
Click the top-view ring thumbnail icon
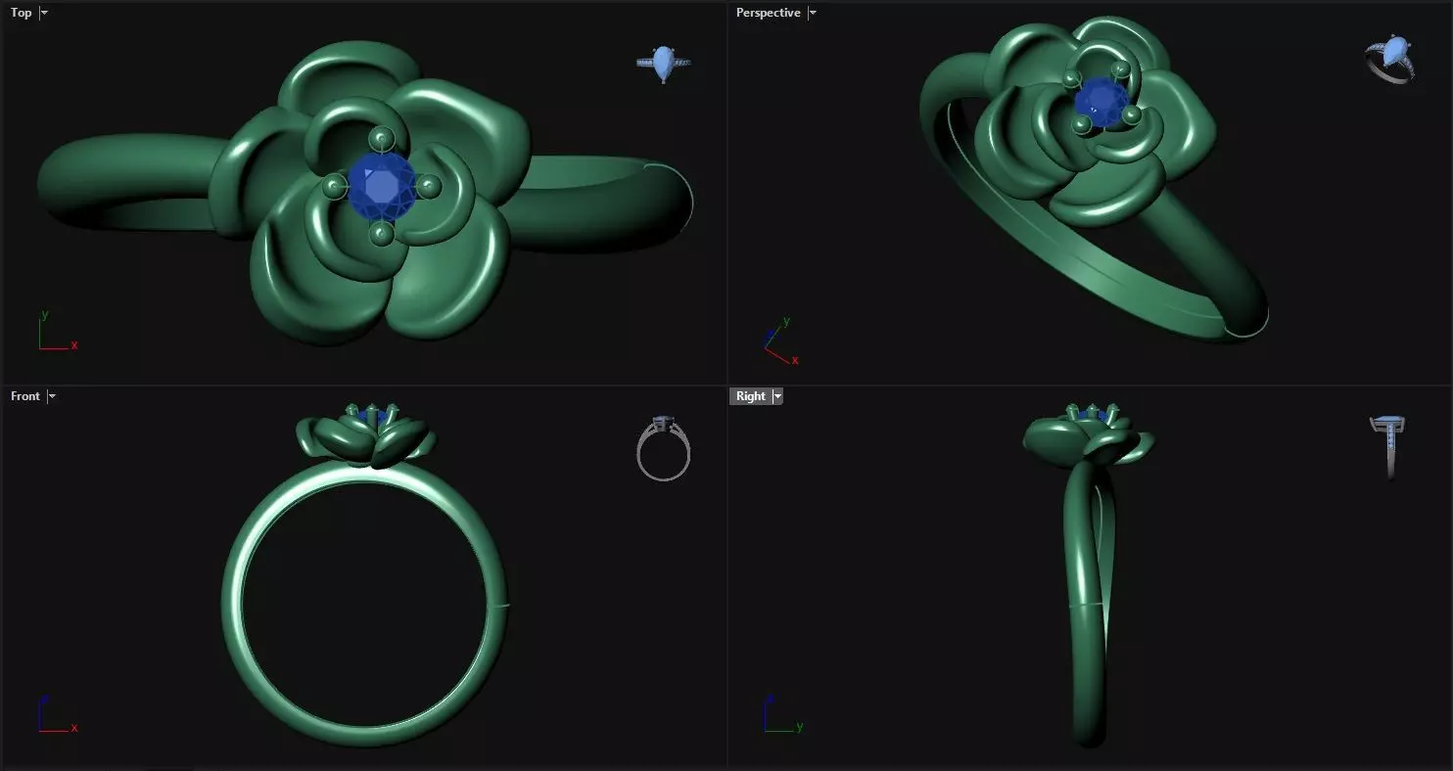(x=664, y=64)
